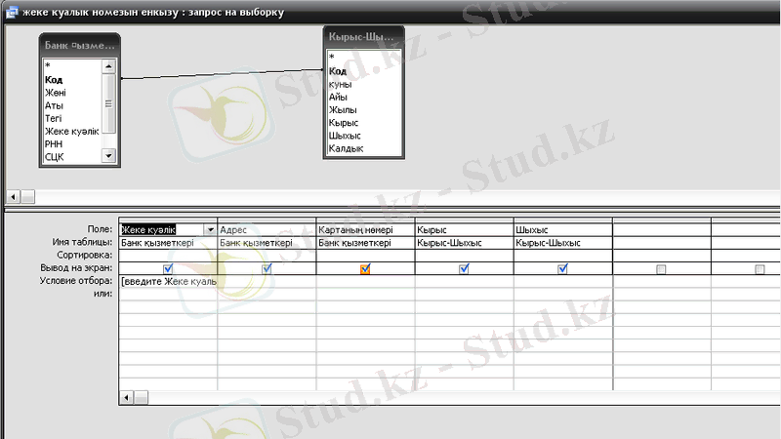Toggle show checkbox for Адрес column
The height and width of the screenshot is (439, 781).
coord(267,269)
